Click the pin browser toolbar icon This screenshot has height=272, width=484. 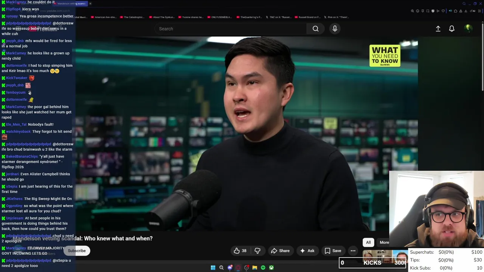tap(423, 11)
